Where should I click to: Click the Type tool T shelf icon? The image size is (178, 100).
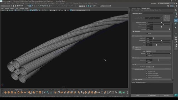(37, 92)
